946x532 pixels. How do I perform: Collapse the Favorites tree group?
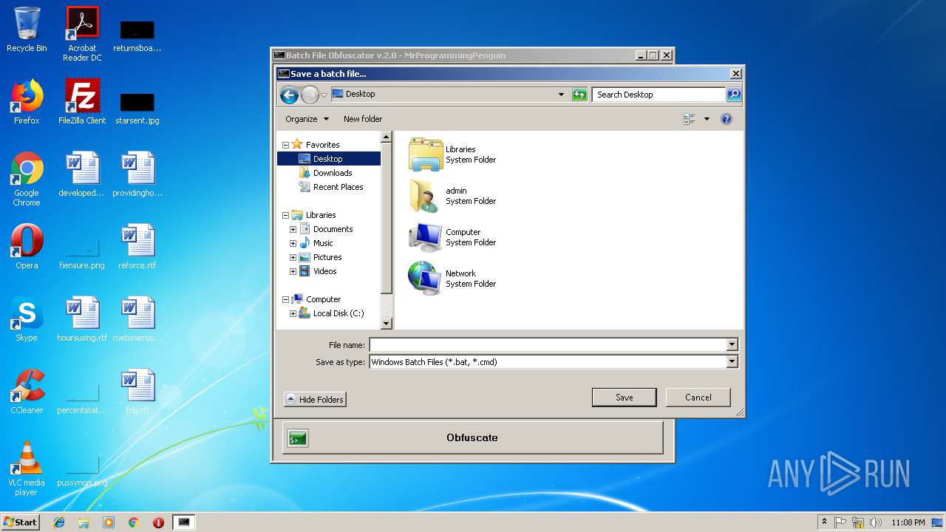[x=285, y=145]
